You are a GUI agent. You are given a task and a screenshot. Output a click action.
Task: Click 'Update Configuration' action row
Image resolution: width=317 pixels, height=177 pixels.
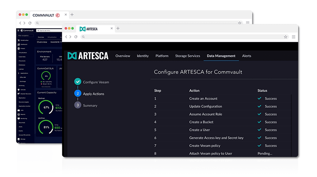click(222, 106)
